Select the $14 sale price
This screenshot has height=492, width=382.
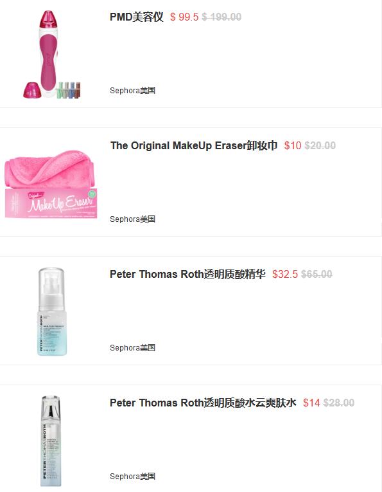tap(311, 403)
